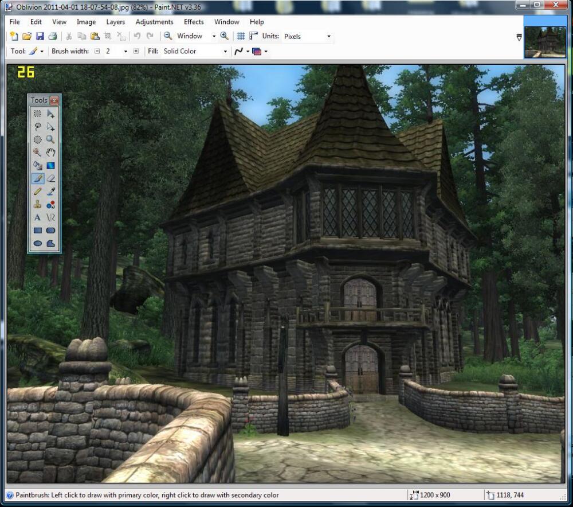573x507 pixels.
Task: Open the Window menu
Action: click(226, 22)
